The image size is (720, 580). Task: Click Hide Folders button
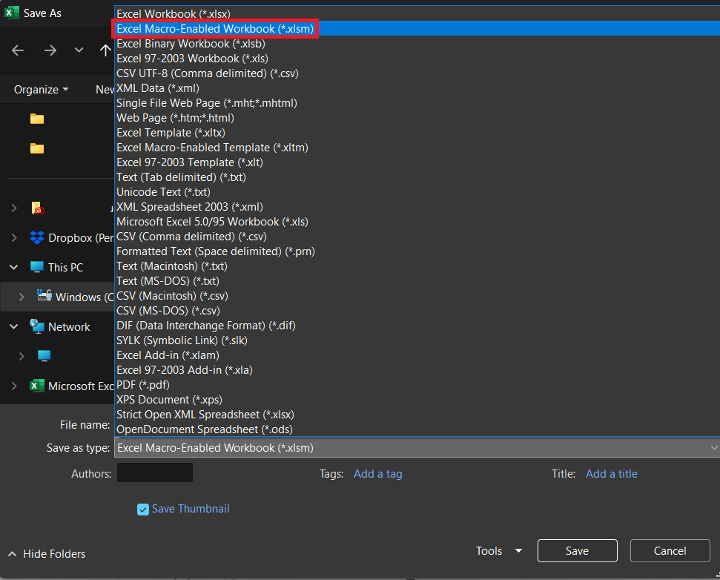[47, 554]
